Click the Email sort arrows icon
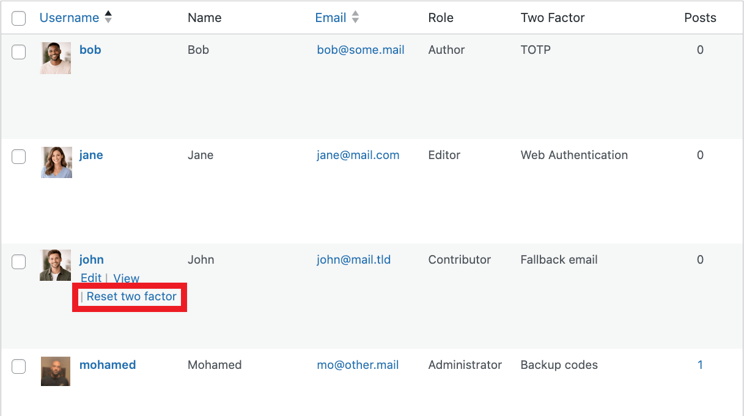 pyautogui.click(x=355, y=18)
